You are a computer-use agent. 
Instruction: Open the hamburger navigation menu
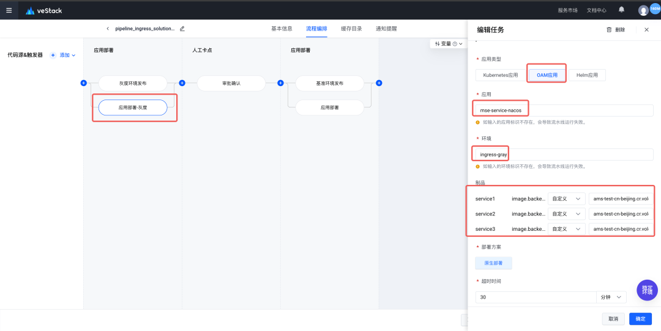coord(9,10)
